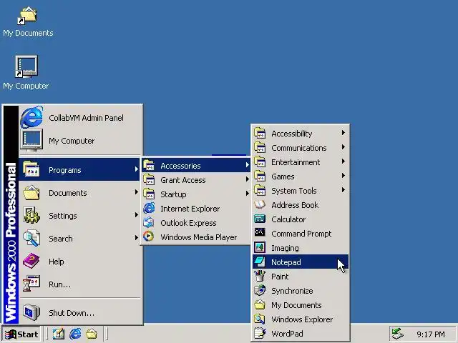Click the Communications folder icon

(x=259, y=147)
